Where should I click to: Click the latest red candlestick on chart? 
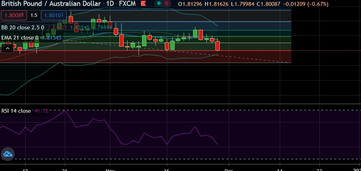click(x=218, y=46)
